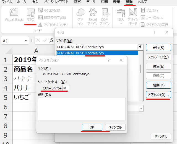Select PERSONAL.XLSB!FontMeiryo in macro list
The width and height of the screenshot is (177, 144).
(97, 53)
